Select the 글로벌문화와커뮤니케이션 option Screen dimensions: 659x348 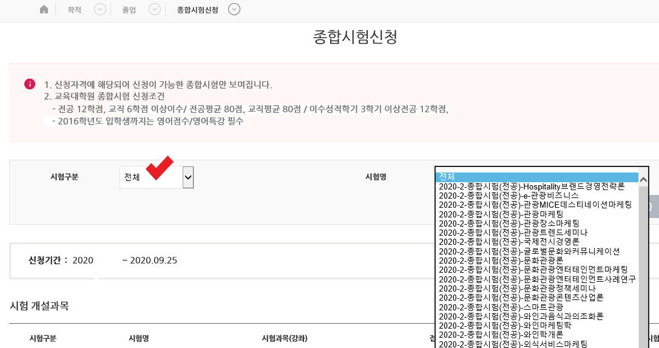click(529, 251)
